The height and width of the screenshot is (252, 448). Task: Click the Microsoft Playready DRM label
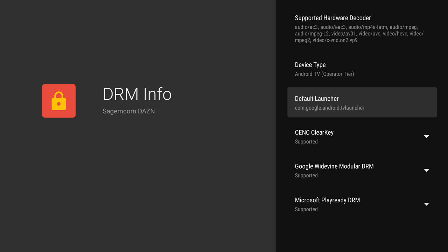(x=327, y=200)
